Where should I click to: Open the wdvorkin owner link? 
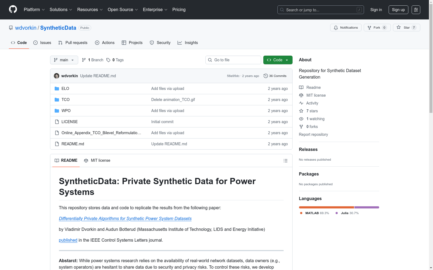[x=26, y=28]
